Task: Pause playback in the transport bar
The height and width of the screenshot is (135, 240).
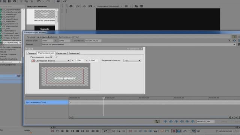Action: 72,131
